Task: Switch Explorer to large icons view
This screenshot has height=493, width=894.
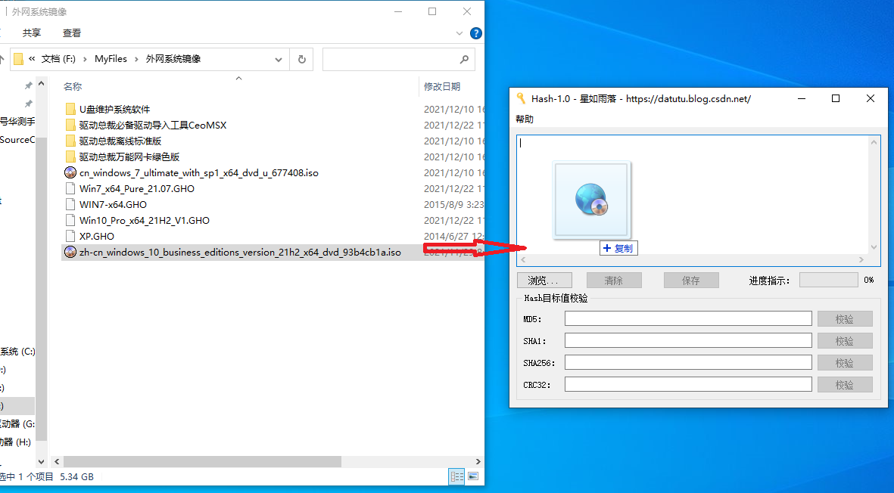Action: click(473, 476)
